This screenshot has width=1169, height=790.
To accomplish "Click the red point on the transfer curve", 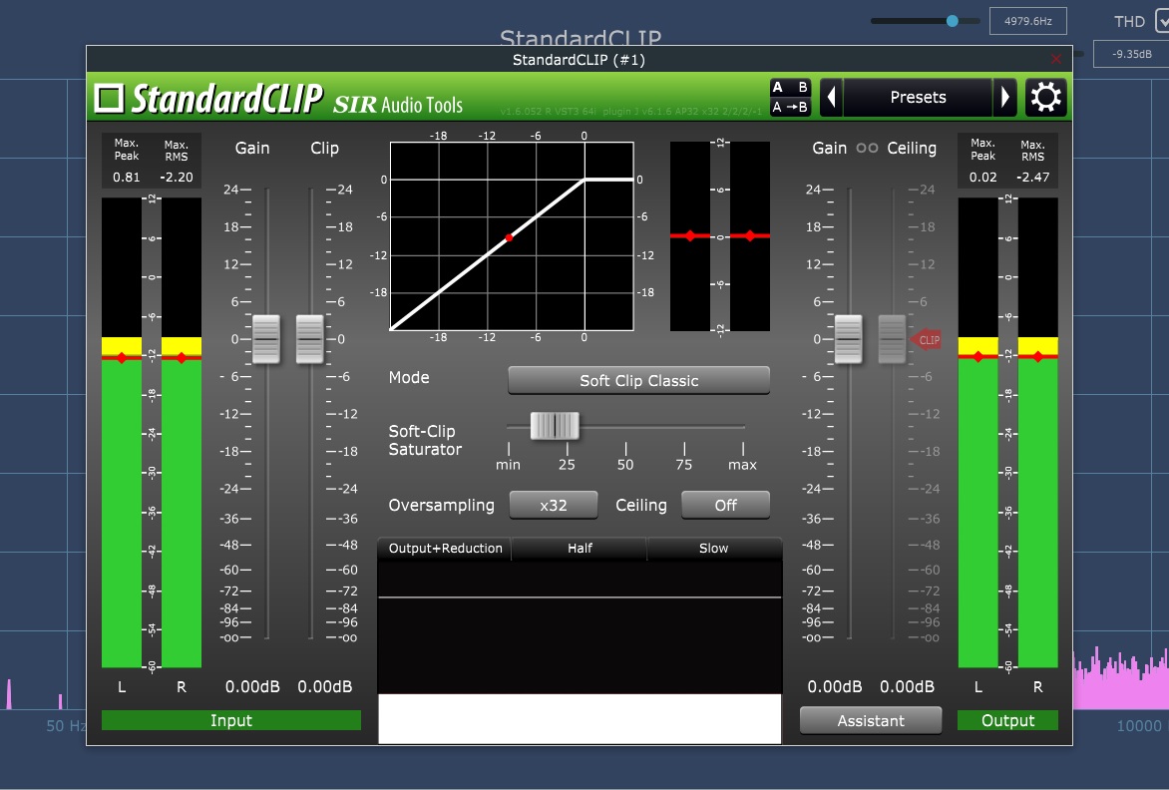I will click(510, 237).
